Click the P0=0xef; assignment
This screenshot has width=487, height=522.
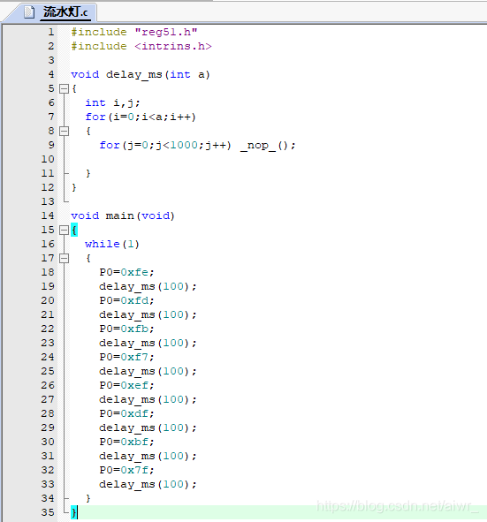pyautogui.click(x=126, y=385)
